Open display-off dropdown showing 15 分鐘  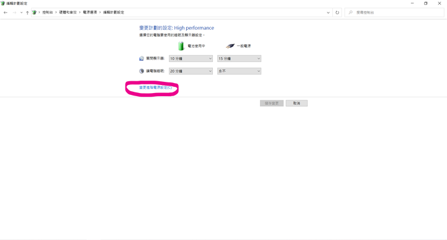(239, 58)
